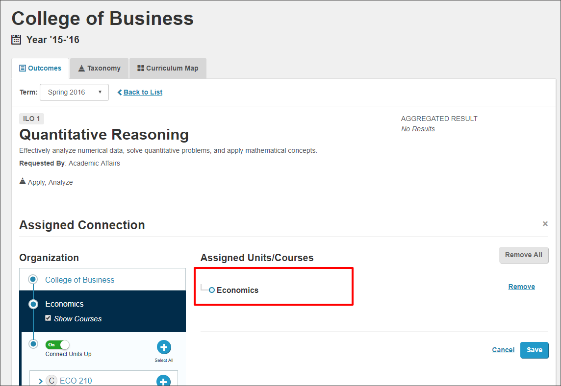Click the No Results aggregated result text
This screenshot has height=386, width=561.
[x=418, y=129]
